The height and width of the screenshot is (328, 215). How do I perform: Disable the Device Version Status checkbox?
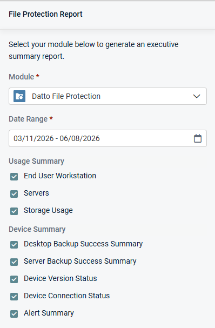point(14,279)
